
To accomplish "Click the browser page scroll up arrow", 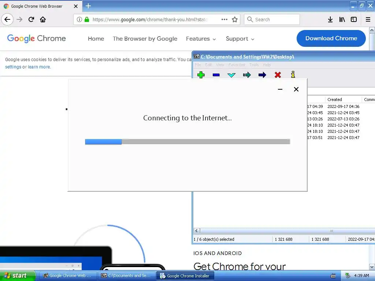I will click(372, 30).
